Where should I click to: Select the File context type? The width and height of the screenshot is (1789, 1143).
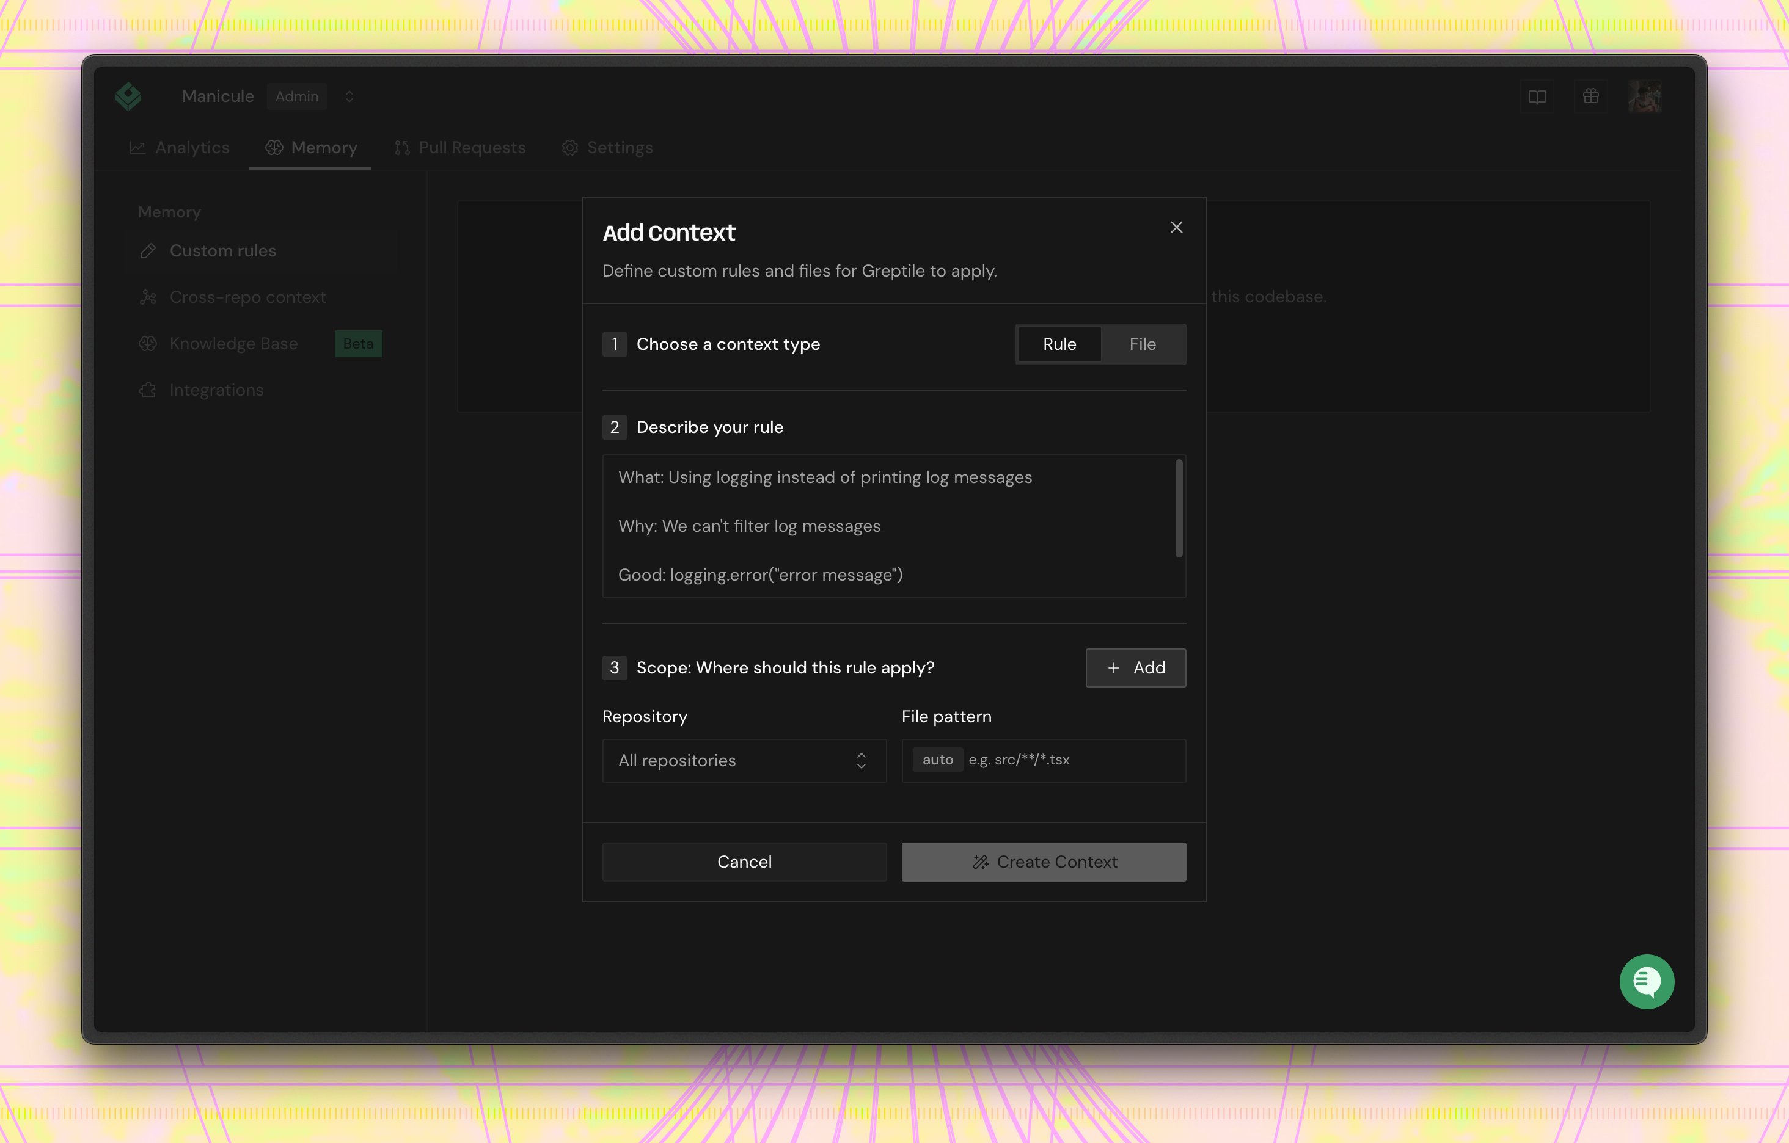click(1143, 344)
